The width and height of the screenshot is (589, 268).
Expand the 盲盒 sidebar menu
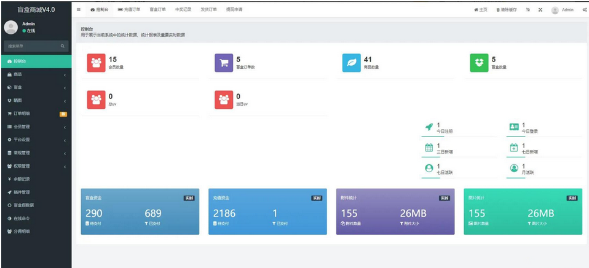pos(36,87)
